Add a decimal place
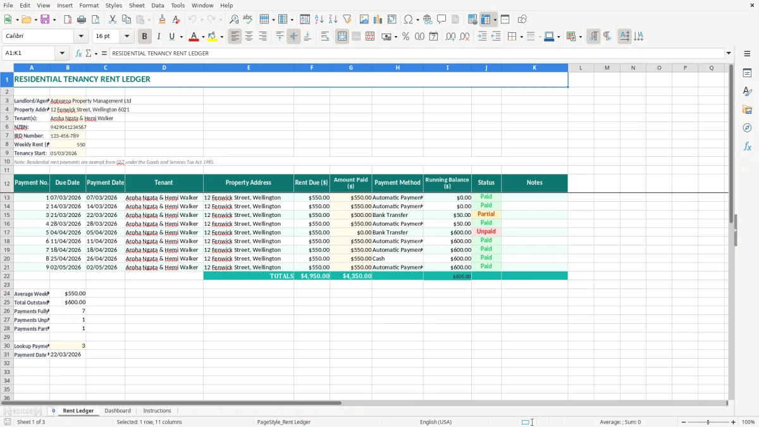This screenshot has width=759, height=427. click(450, 37)
